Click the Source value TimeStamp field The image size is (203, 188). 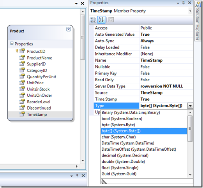(x=166, y=93)
